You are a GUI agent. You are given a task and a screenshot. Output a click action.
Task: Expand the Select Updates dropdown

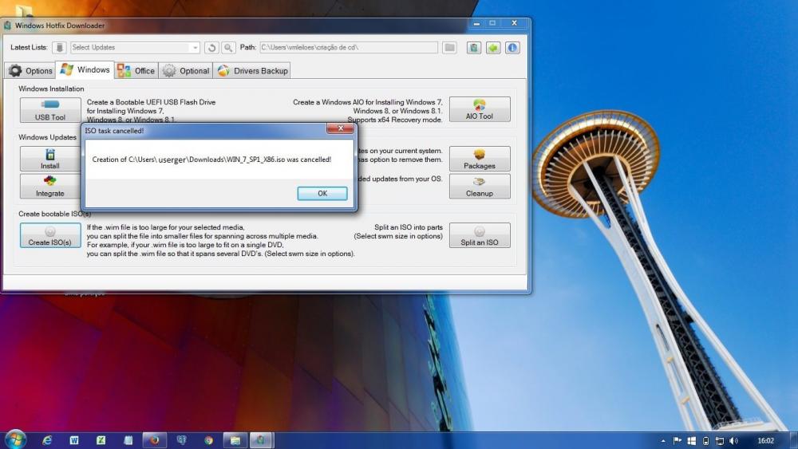coord(194,48)
